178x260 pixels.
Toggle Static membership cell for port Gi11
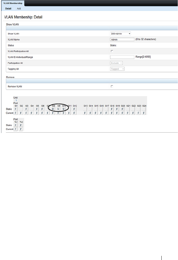point(69,109)
